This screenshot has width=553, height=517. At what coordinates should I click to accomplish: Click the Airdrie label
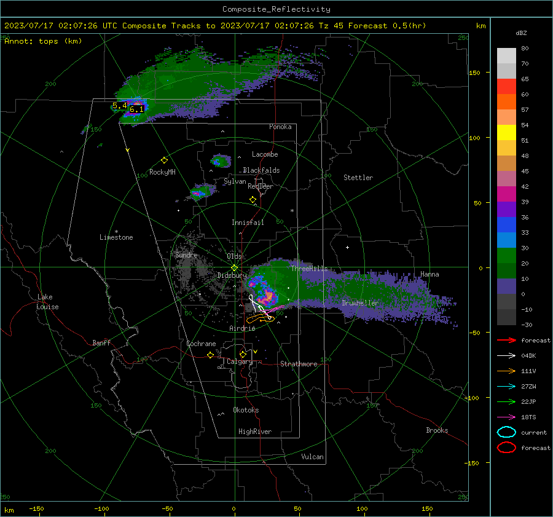[242, 328]
